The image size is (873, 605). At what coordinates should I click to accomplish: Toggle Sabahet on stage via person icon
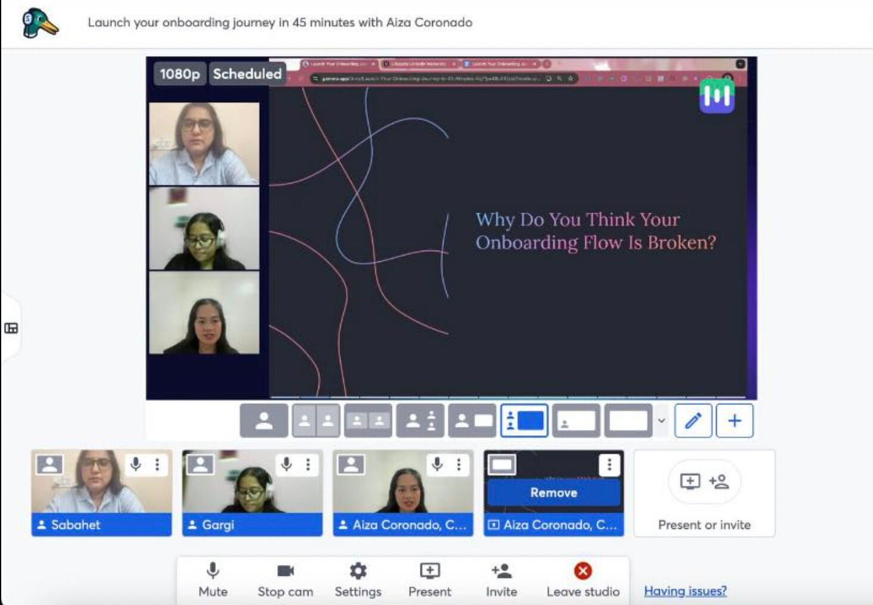click(x=49, y=464)
